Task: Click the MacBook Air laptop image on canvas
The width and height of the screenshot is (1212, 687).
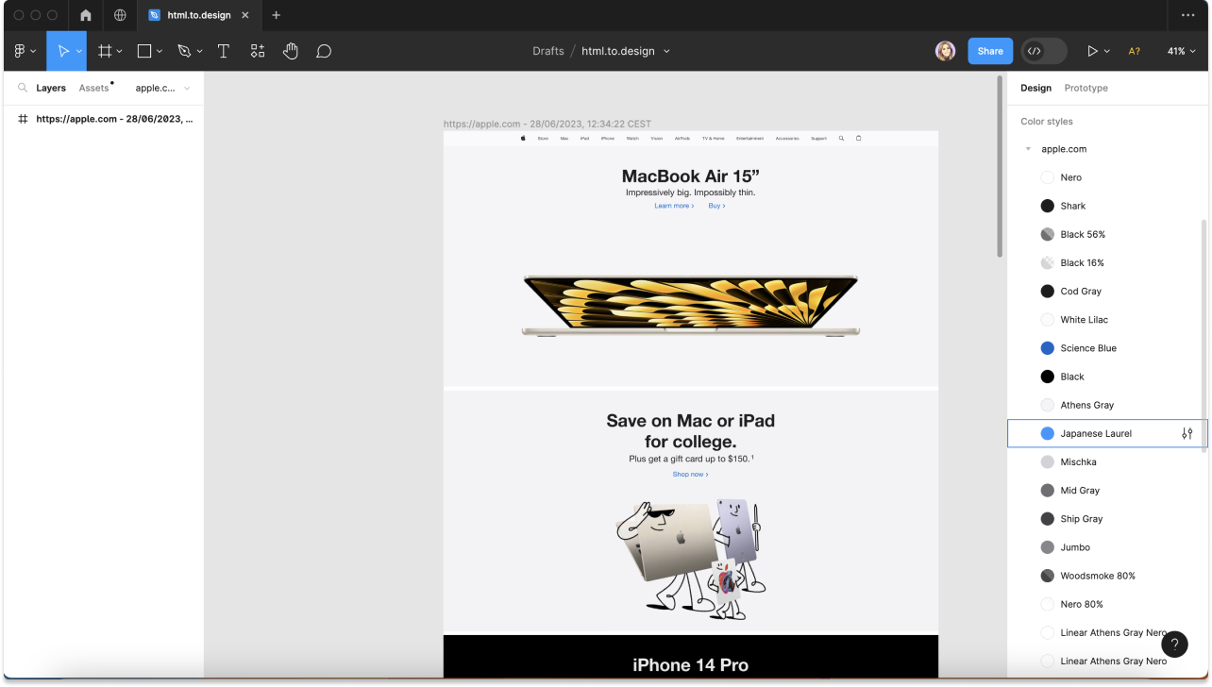Action: (x=691, y=305)
